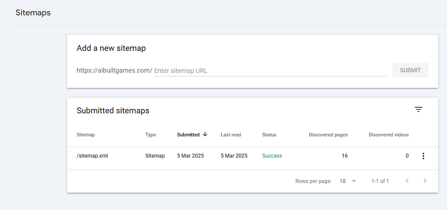Sort by the Last read column header
The image size is (447, 210).
pyautogui.click(x=231, y=134)
